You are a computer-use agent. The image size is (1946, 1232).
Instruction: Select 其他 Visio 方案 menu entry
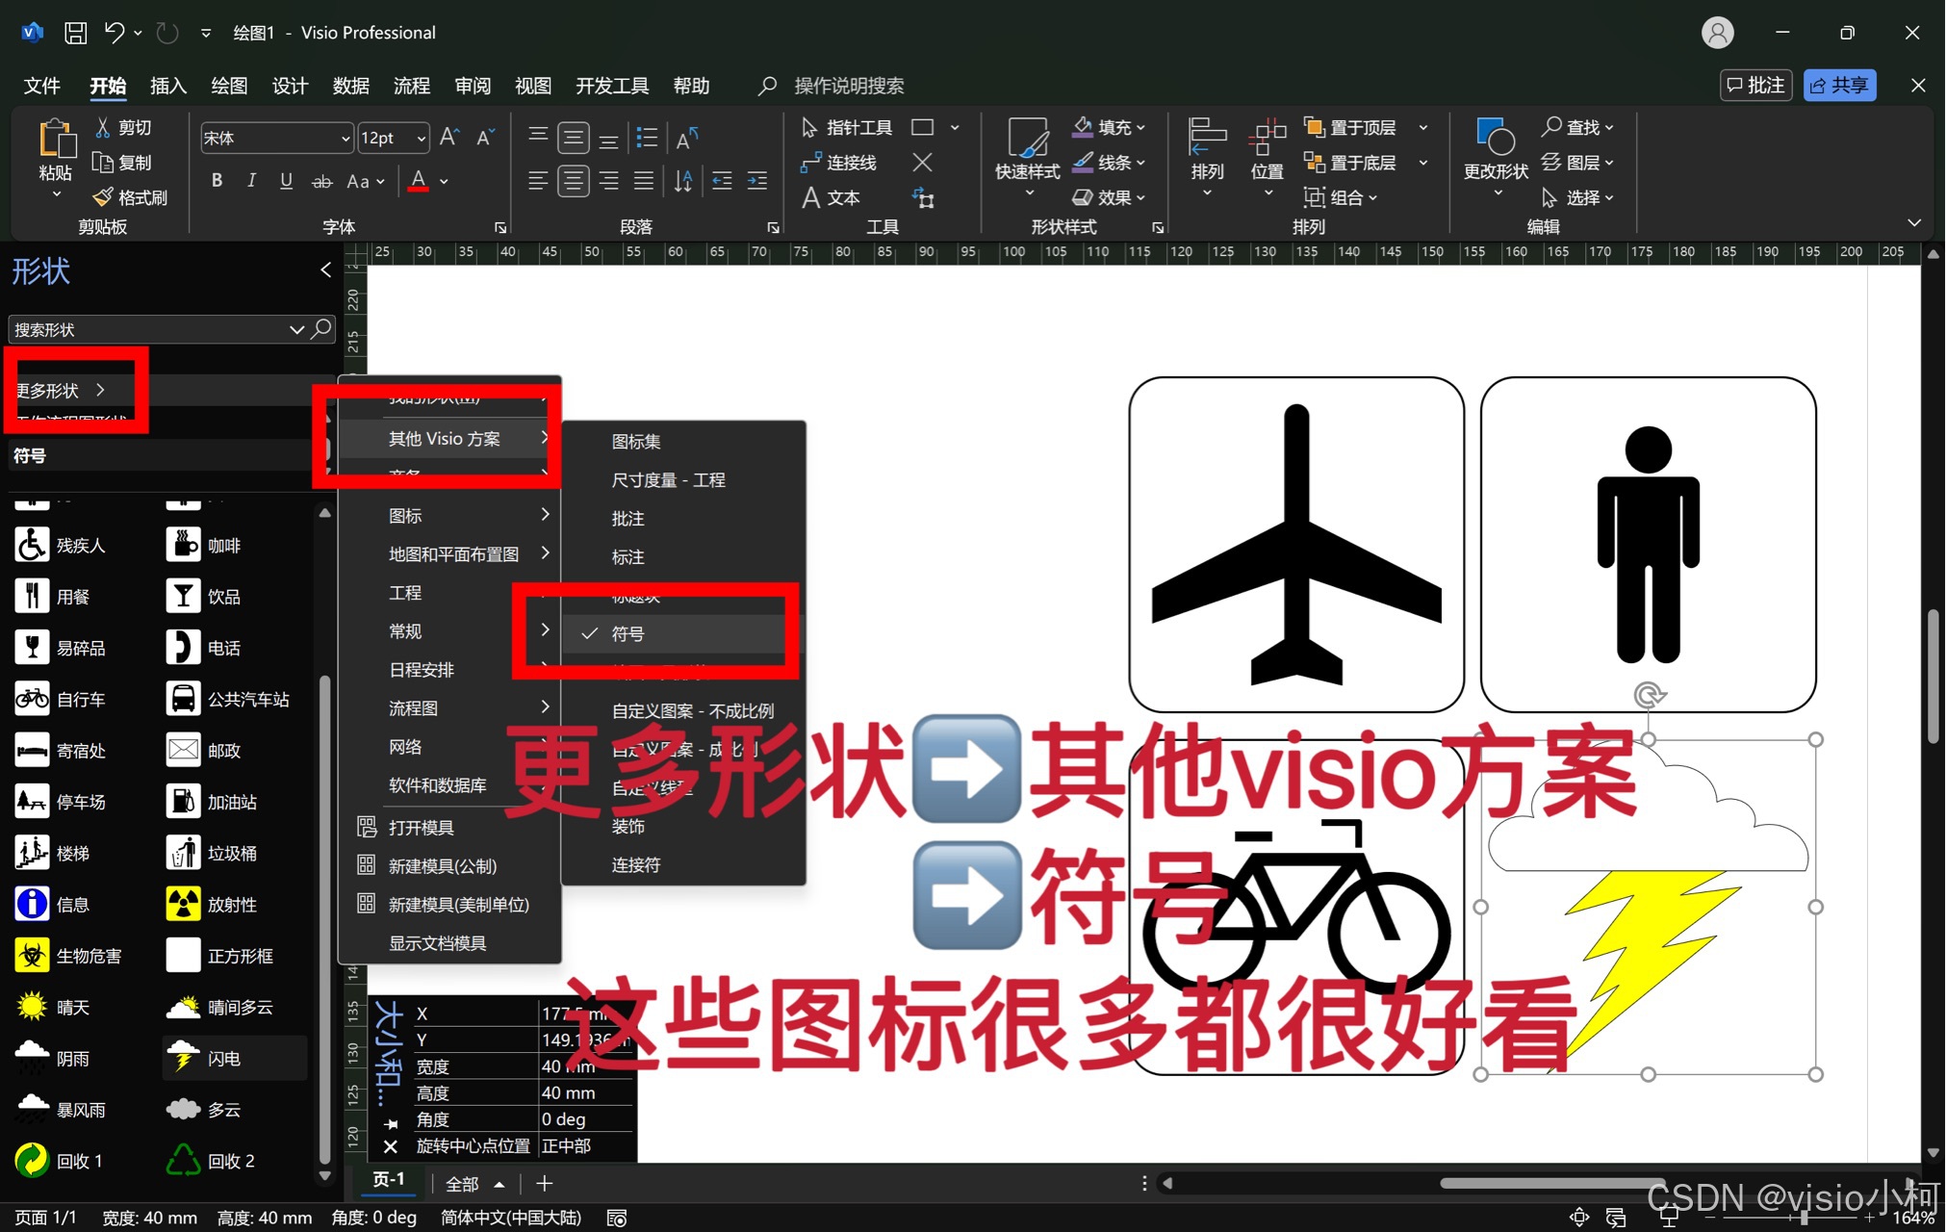pyautogui.click(x=445, y=439)
